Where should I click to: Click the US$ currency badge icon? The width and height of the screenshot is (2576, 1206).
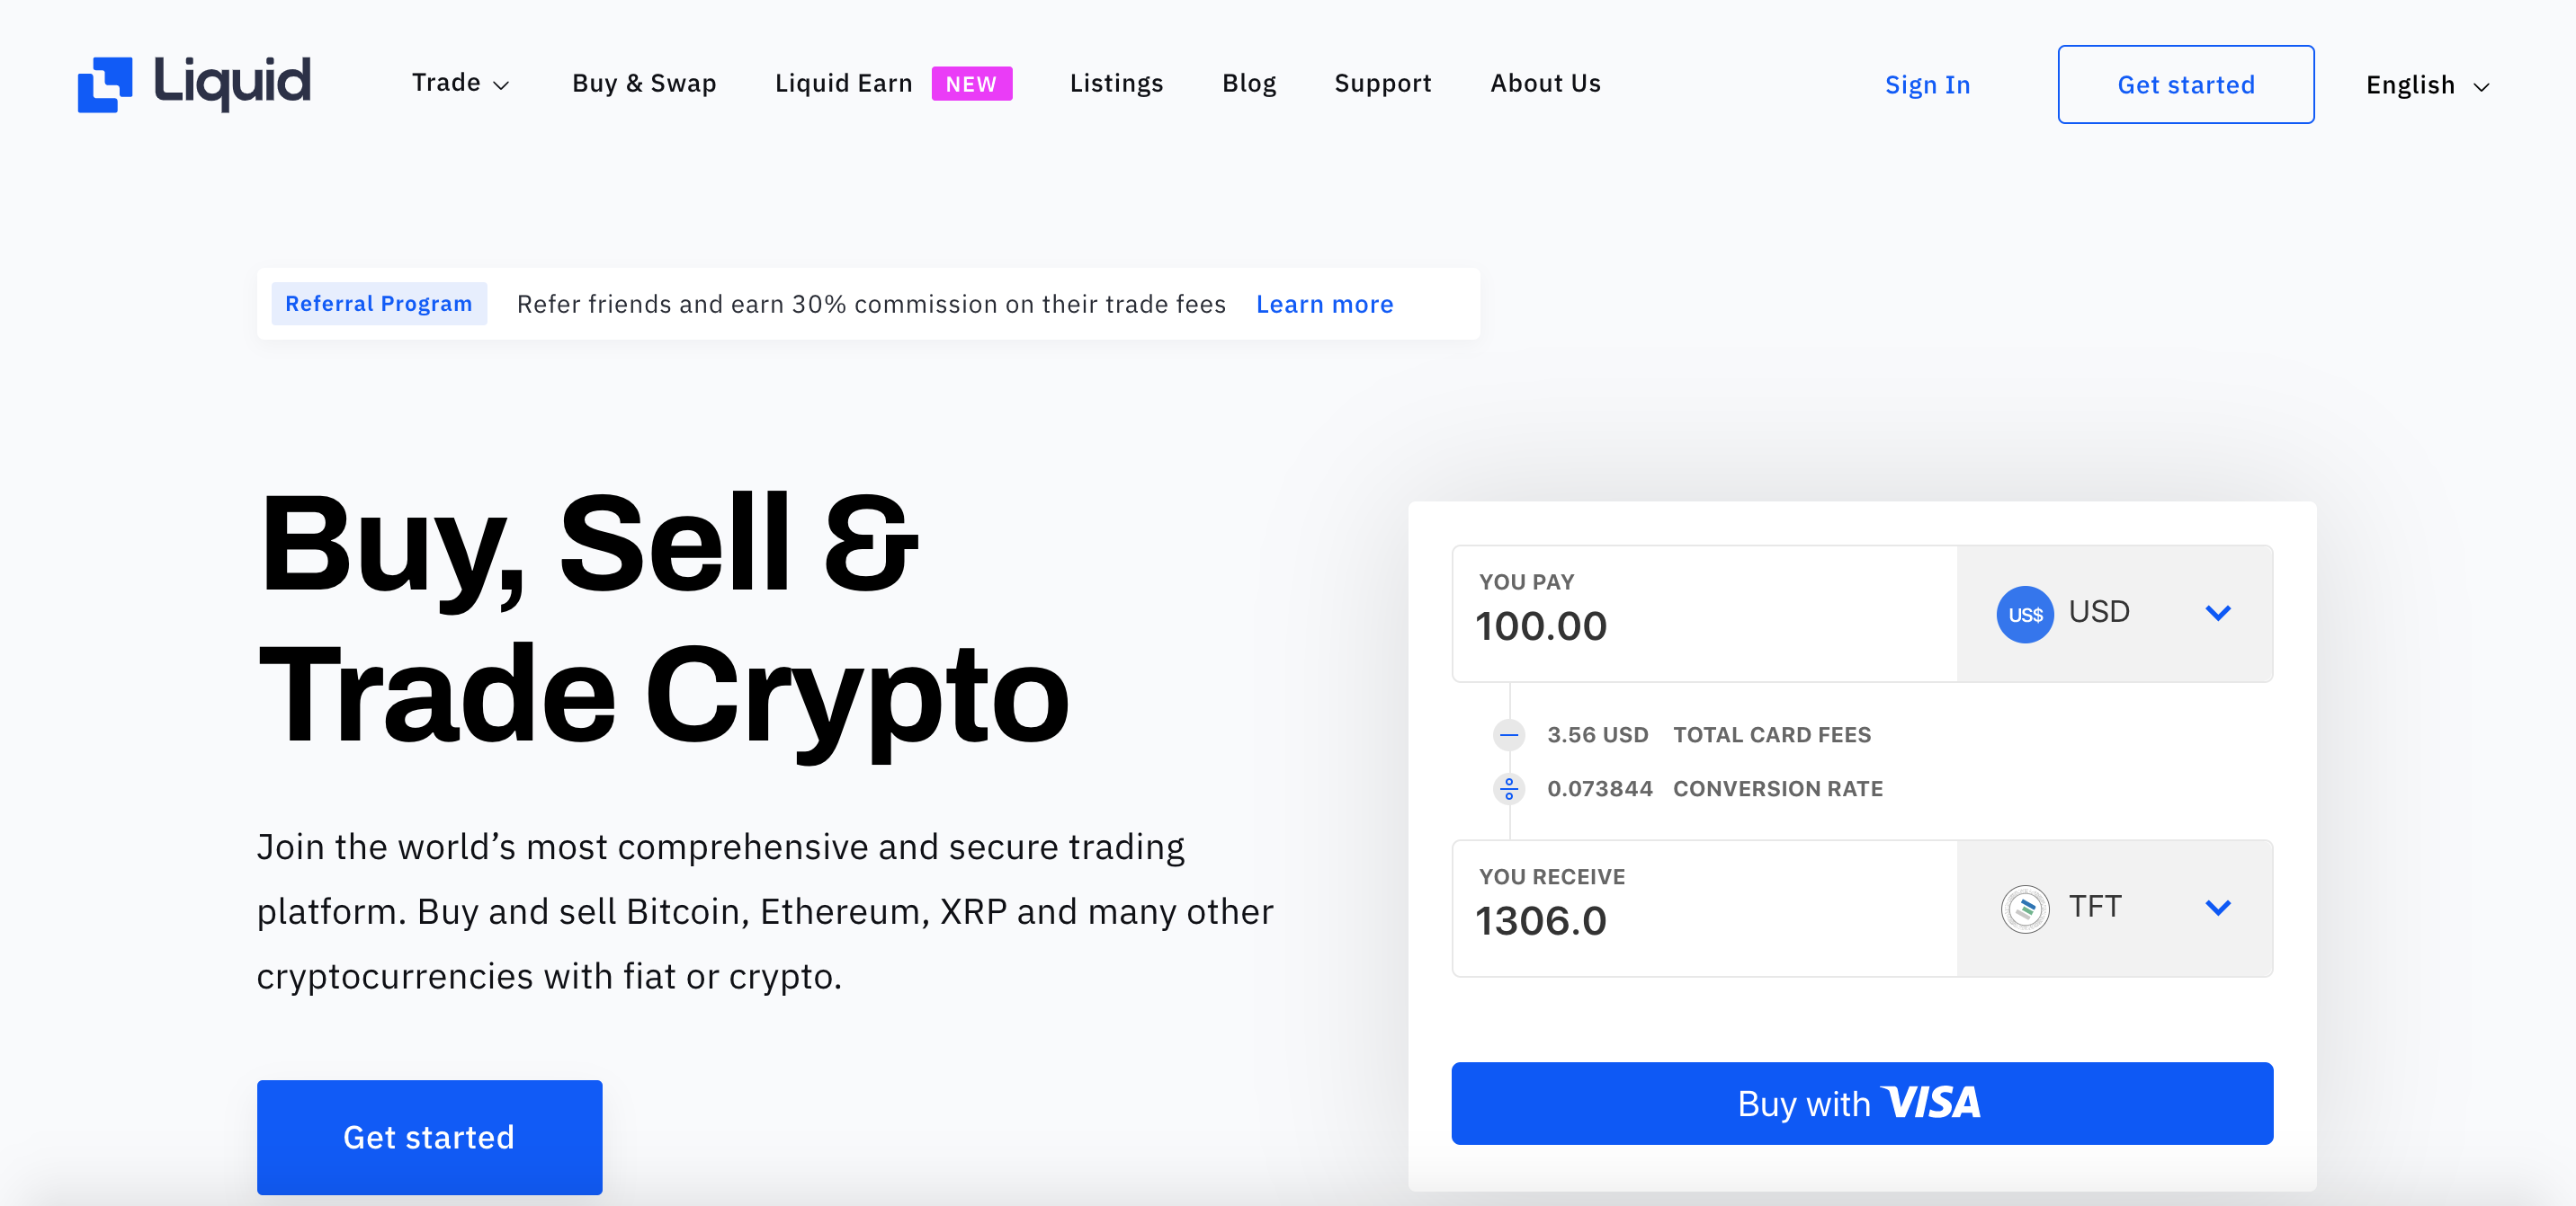click(x=2024, y=615)
